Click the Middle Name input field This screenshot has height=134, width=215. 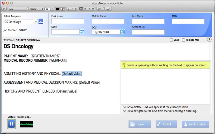(108, 21)
